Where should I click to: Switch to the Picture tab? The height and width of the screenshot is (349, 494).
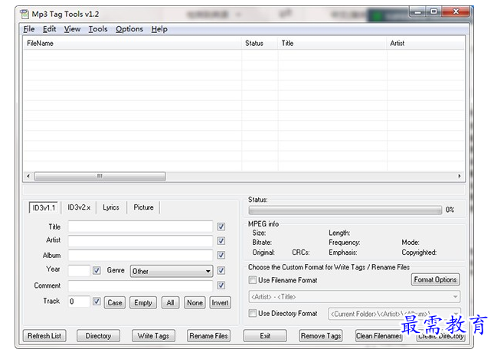[143, 207]
